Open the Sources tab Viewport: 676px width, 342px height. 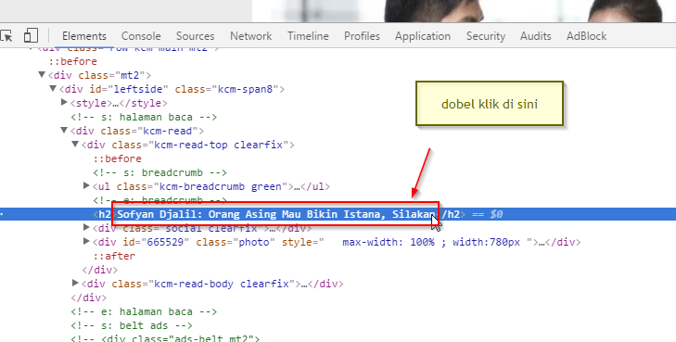tap(195, 36)
